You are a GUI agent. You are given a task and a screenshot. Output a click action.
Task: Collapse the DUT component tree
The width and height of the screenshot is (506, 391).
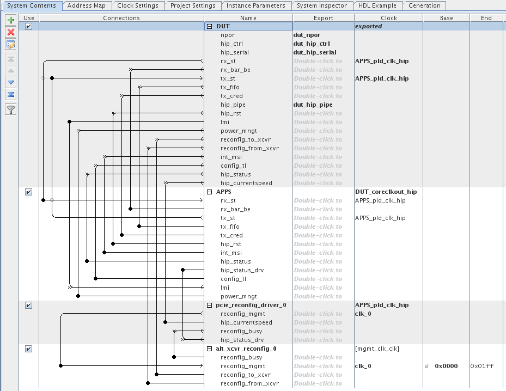tap(209, 26)
